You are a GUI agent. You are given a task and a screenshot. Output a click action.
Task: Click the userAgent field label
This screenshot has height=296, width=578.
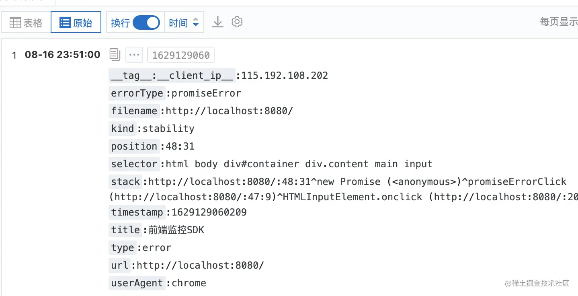137,283
